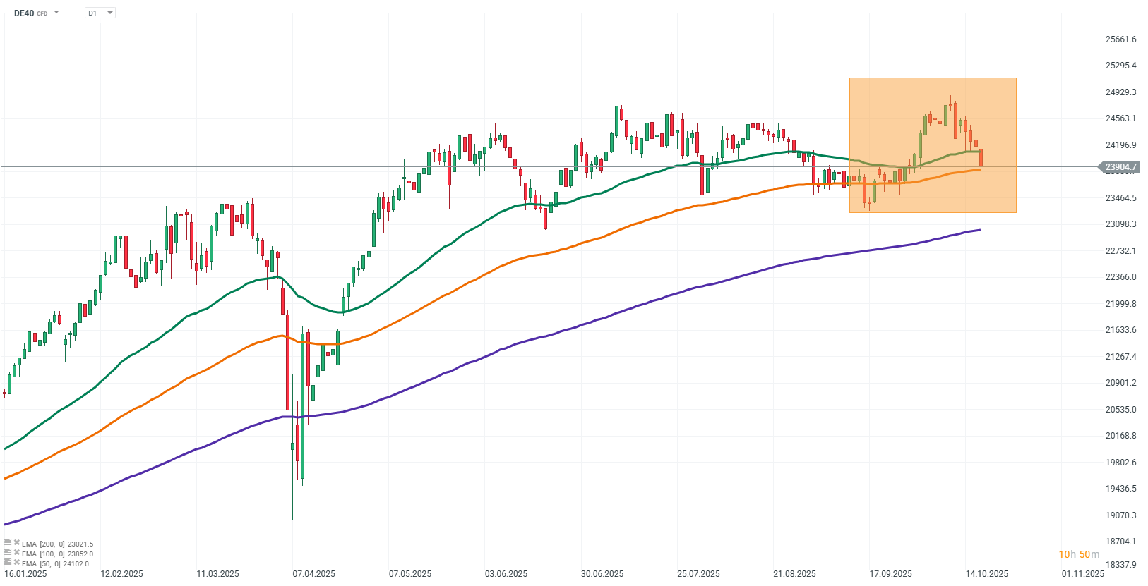Image resolution: width=1148 pixels, height=586 pixels.
Task: Expand the DE40 CFD symbol dropdown arrow
Action: click(x=56, y=13)
